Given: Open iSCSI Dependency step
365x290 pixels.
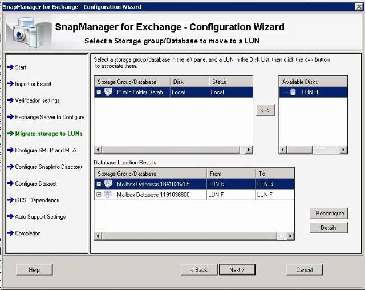Looking at the screenshot, I should pos(37,200).
